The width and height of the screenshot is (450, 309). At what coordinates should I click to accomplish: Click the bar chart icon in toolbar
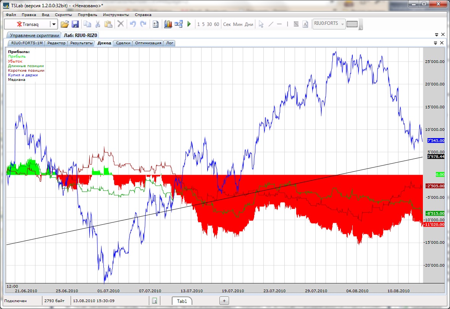pyautogui.click(x=168, y=24)
